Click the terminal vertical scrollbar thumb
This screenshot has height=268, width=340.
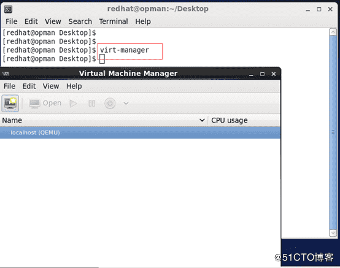click(333, 132)
